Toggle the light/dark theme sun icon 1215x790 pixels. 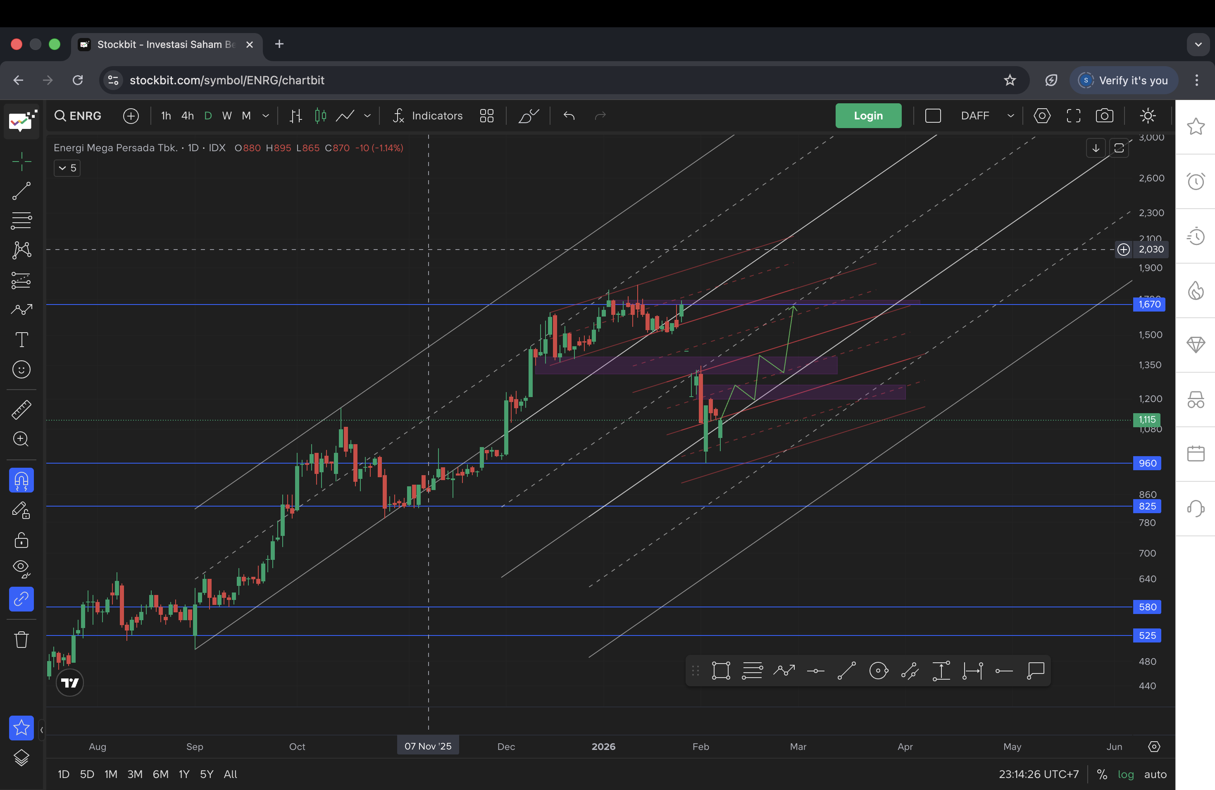[1148, 116]
